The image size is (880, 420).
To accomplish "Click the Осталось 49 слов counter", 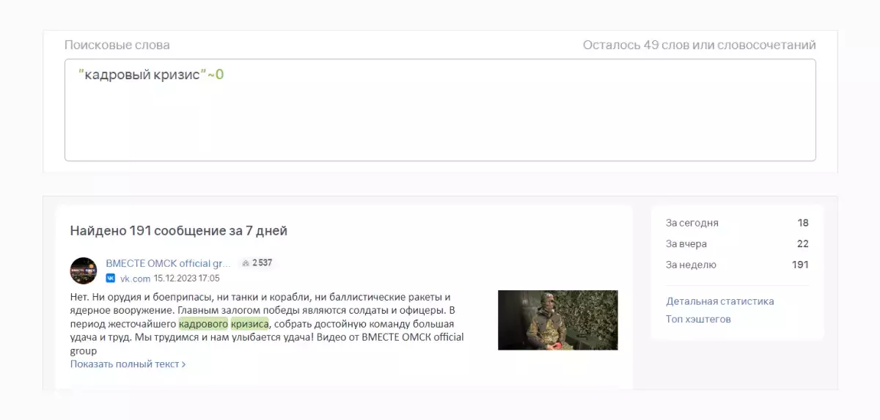I will point(700,45).
